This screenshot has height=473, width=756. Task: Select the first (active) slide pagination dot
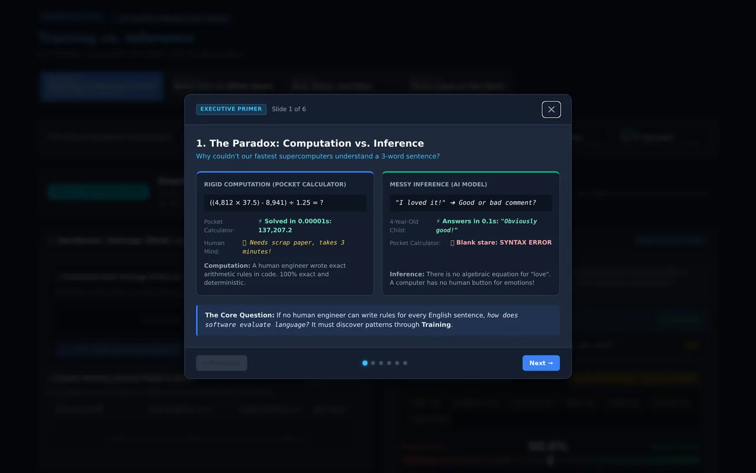click(x=365, y=363)
